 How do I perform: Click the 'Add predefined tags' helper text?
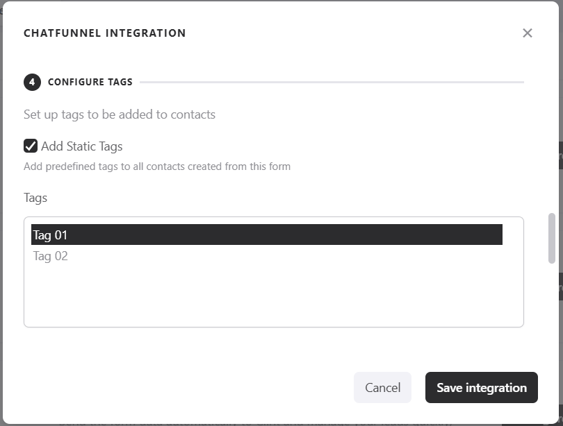pyautogui.click(x=157, y=167)
